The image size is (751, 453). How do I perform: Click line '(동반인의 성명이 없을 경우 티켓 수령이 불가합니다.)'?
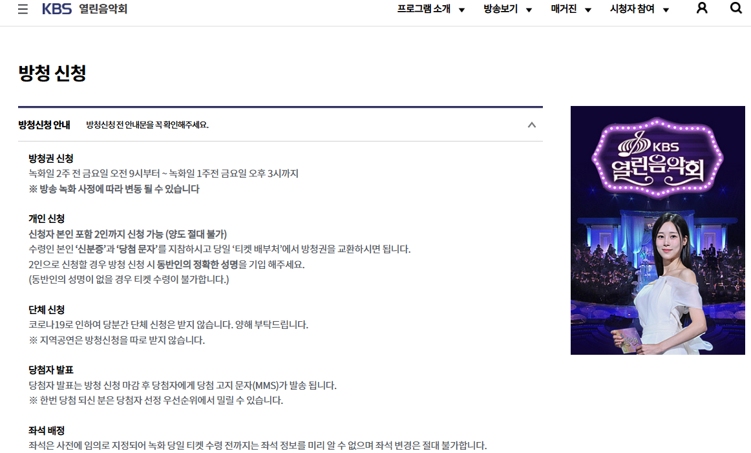[x=129, y=280]
